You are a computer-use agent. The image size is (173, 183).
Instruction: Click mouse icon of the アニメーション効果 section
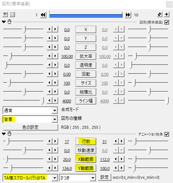click(9, 134)
